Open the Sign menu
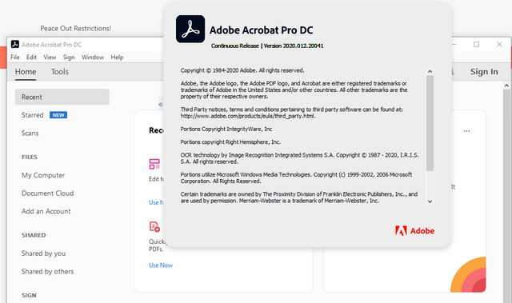Screen dimensions: 512x303 point(69,57)
